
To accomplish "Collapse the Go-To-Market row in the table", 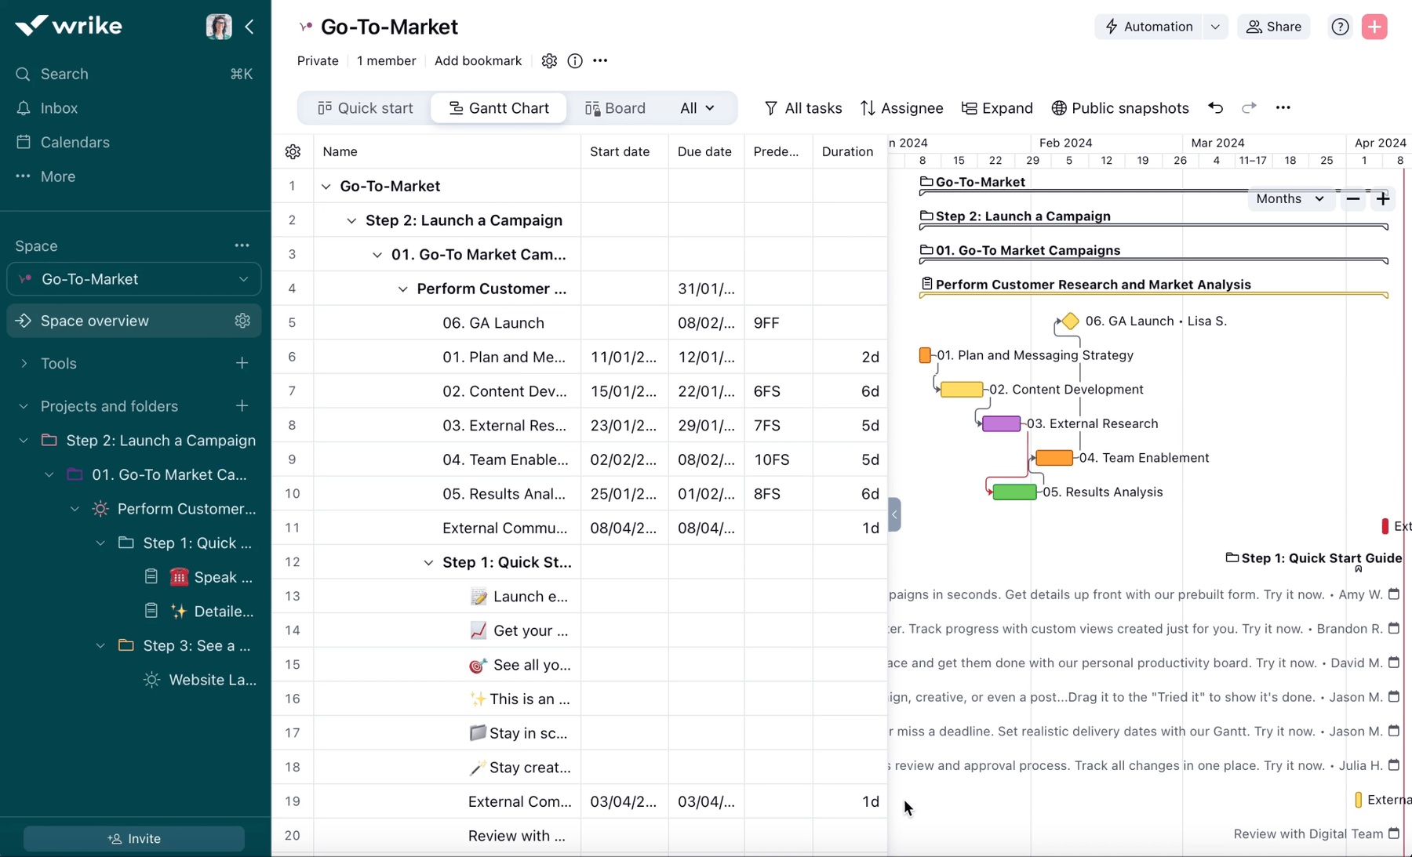I will [326, 186].
